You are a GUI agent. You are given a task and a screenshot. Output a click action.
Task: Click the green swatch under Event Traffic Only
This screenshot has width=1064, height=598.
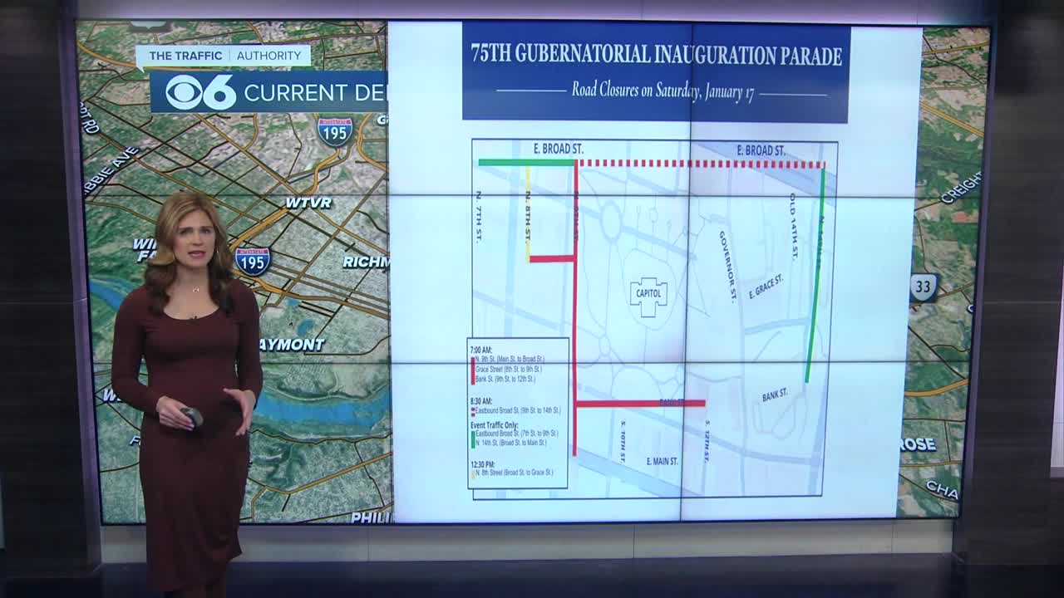tap(473, 439)
